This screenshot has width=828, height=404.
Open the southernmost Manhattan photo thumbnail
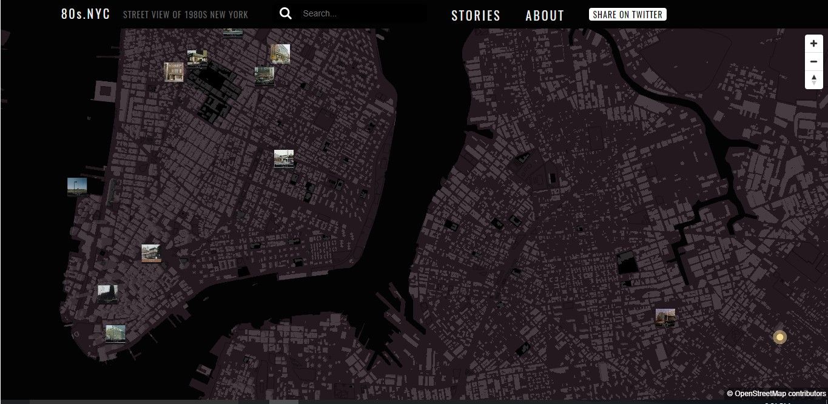coord(115,334)
